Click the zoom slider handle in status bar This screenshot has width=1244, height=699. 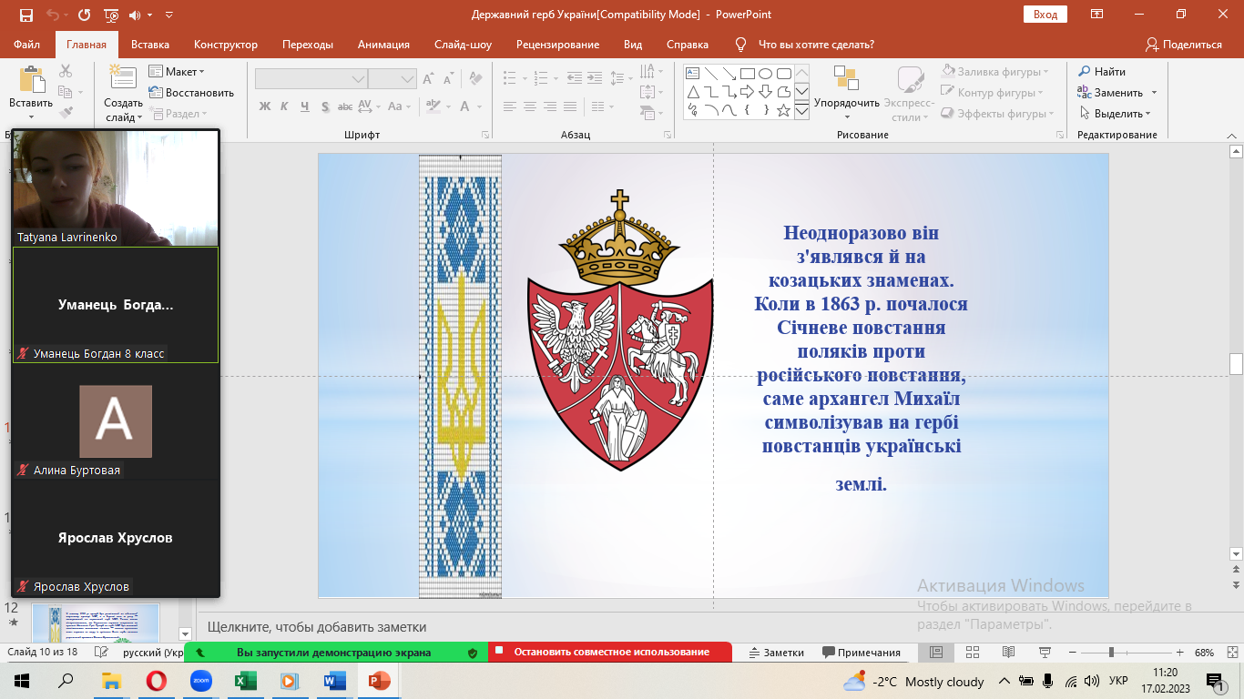pos(1111,653)
